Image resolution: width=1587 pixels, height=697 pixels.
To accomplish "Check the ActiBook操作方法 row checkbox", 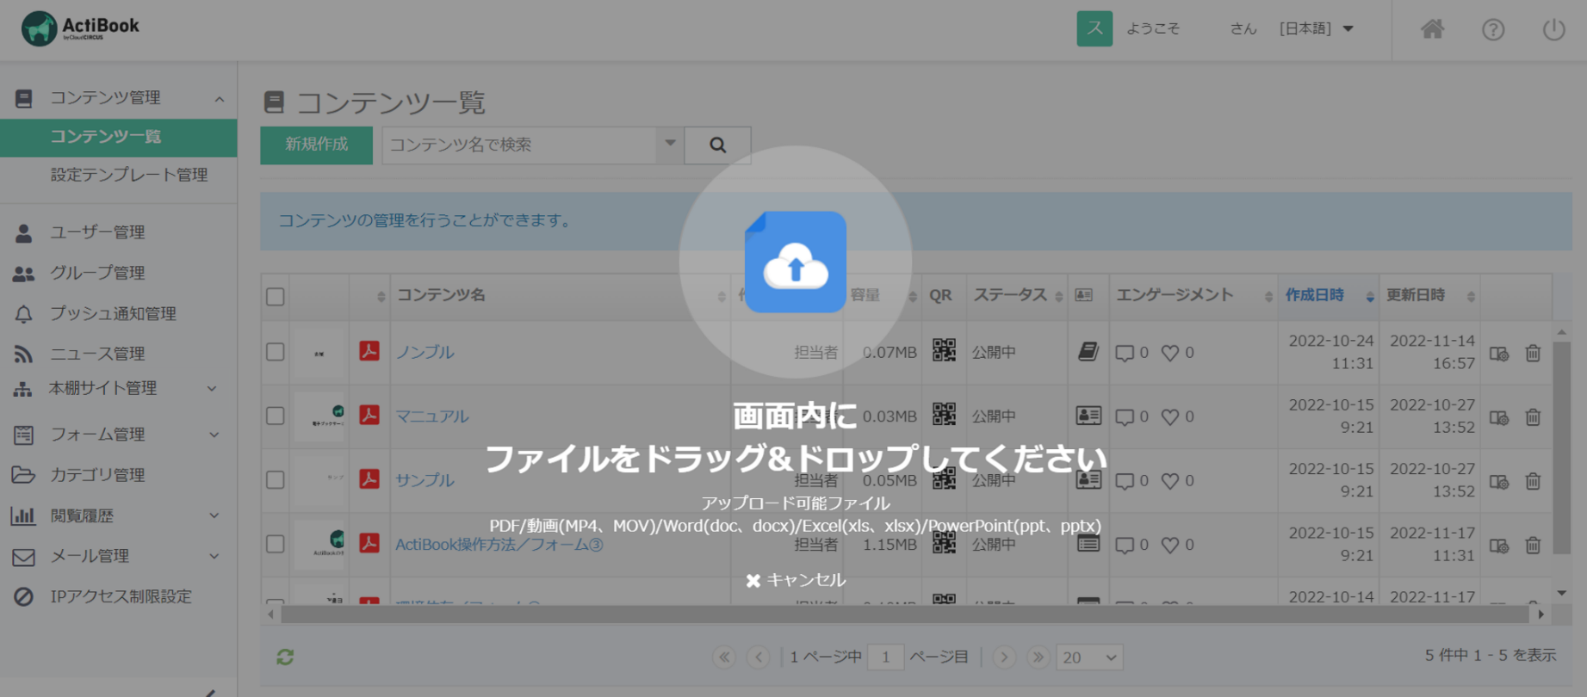I will (276, 544).
